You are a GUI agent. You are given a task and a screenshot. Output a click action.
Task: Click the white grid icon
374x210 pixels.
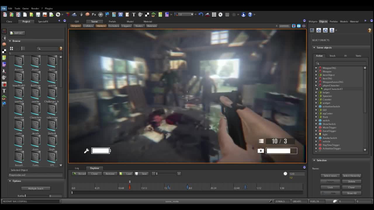coord(214,15)
